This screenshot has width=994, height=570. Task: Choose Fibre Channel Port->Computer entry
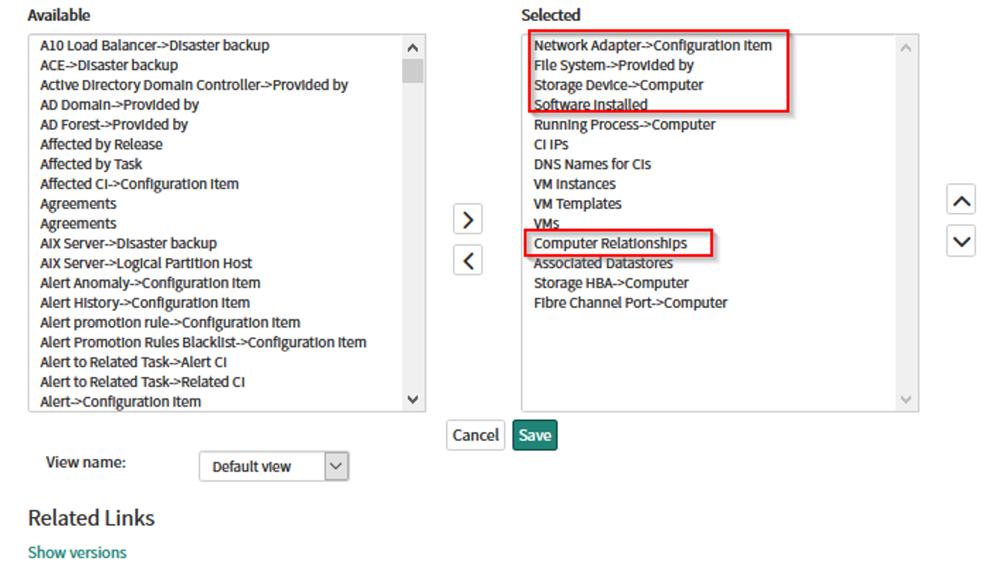click(x=630, y=303)
